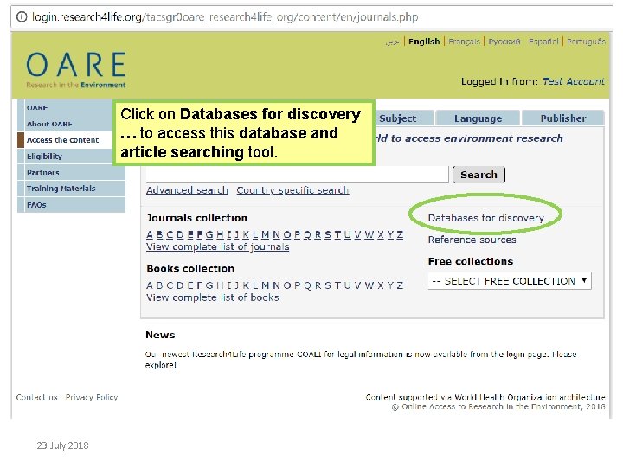Click the browser address bar URL

[225, 17]
